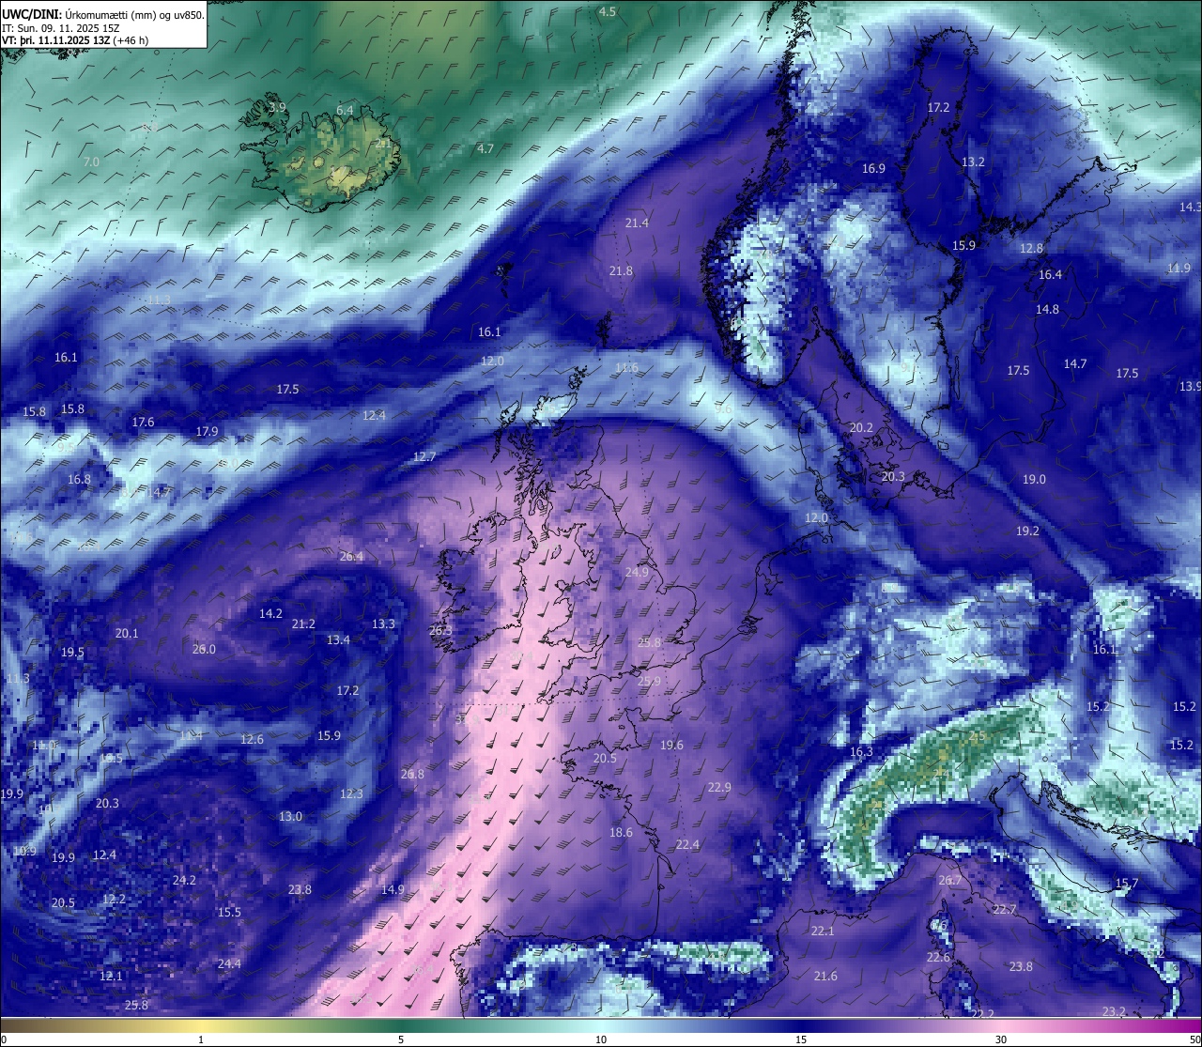The width and height of the screenshot is (1202, 1047).
Task: Click the 11.6 value north of Scotland
Action: pos(626,368)
